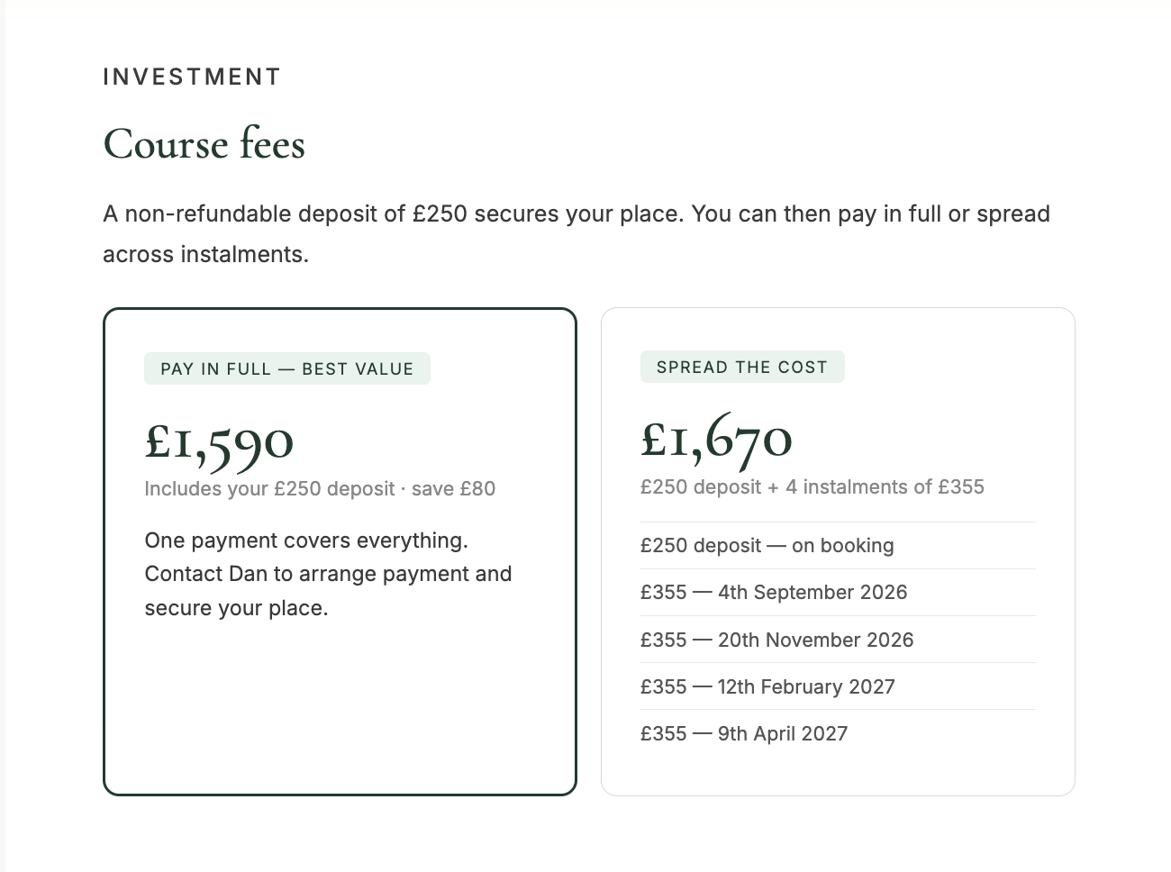Click the Contact Dan payment text
The height and width of the screenshot is (872, 1171).
[x=328, y=574]
